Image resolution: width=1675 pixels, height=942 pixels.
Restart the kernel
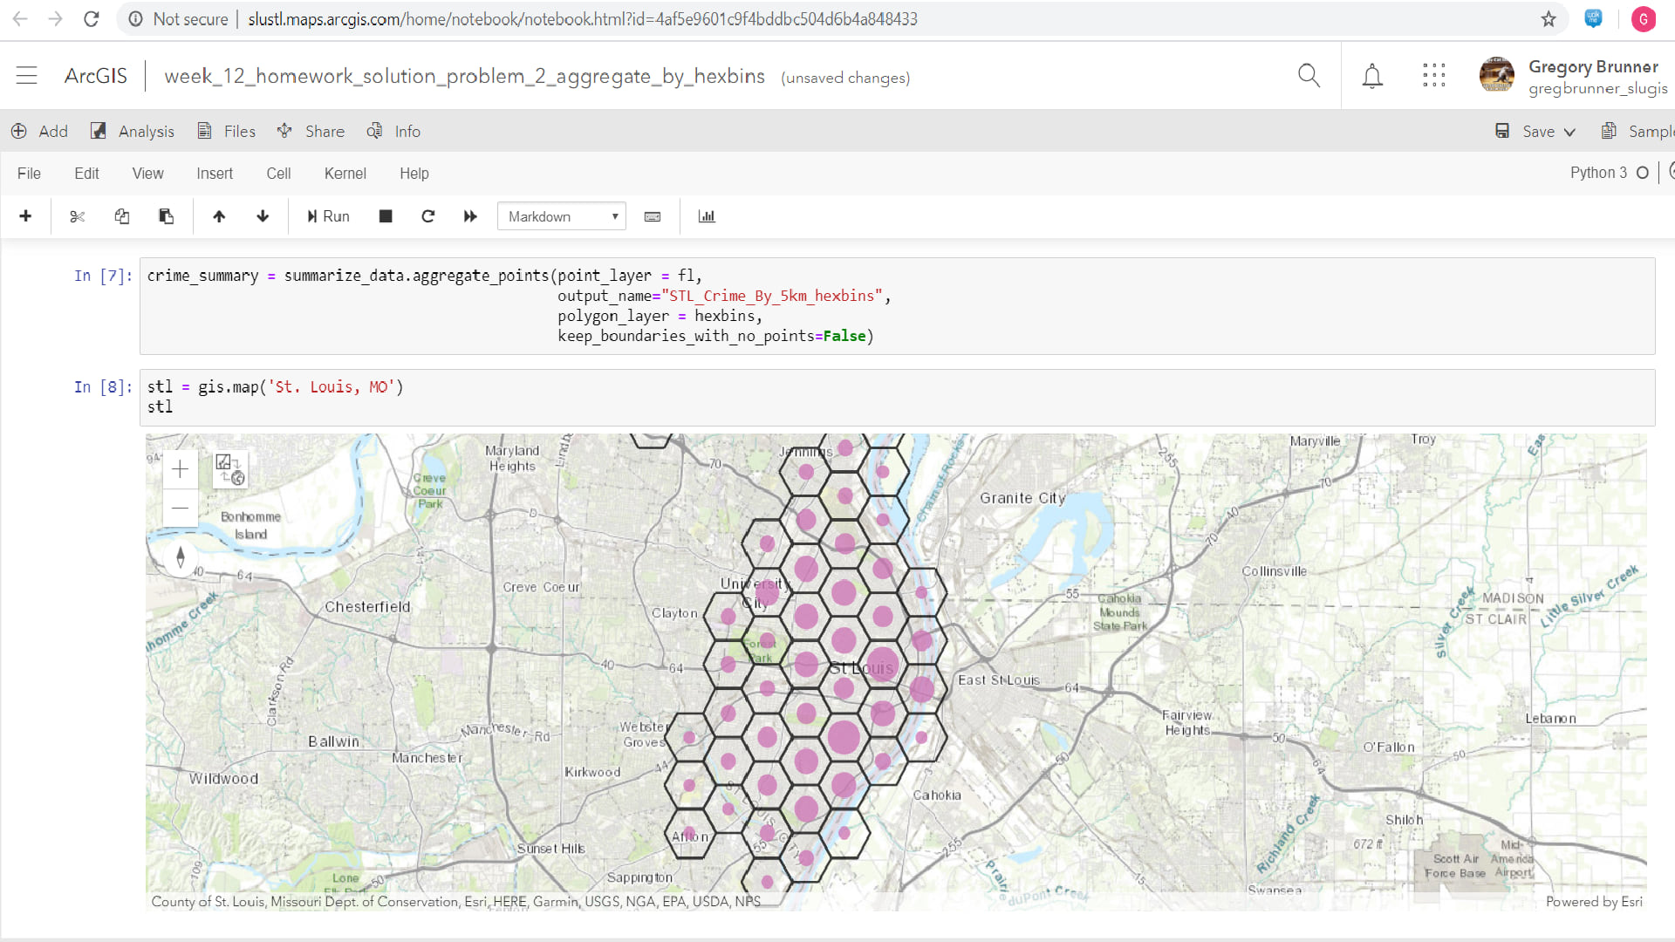[x=427, y=216]
